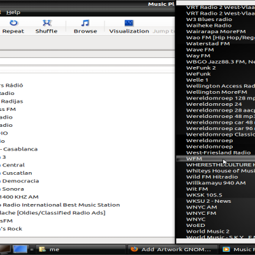Select the Way FM station
The height and width of the screenshot is (255, 255).
click(198, 55)
